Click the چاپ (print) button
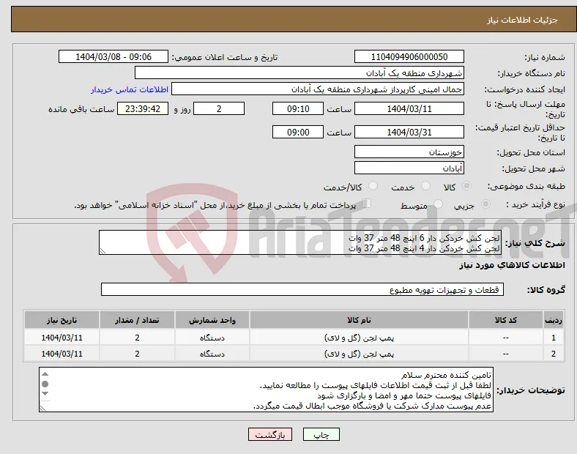 coord(321,434)
